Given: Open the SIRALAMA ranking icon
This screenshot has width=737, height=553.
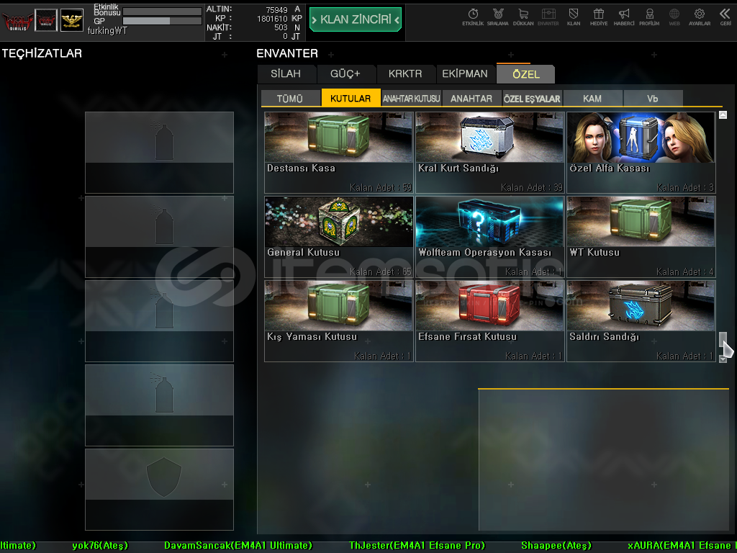Looking at the screenshot, I should click(498, 17).
